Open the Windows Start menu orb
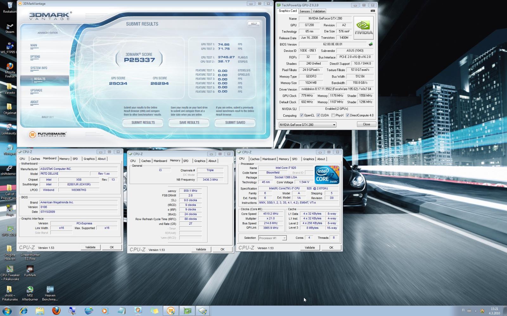 point(7,311)
